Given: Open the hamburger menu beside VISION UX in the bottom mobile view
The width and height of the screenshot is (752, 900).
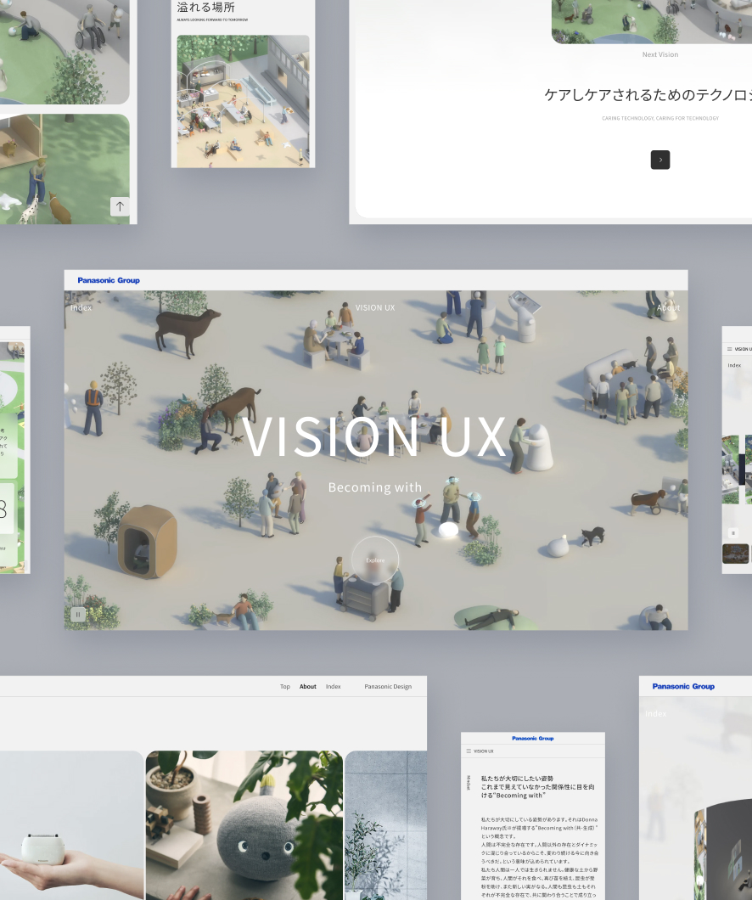Looking at the screenshot, I should click(x=468, y=751).
